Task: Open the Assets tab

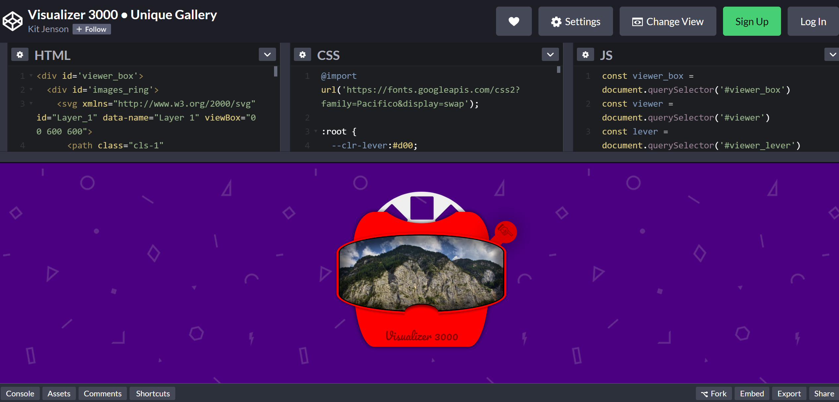Action: 59,393
